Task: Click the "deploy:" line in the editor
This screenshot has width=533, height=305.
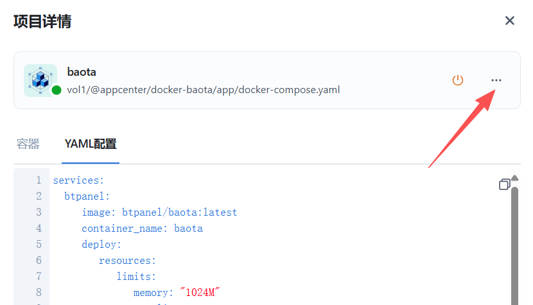Action: click(x=101, y=244)
